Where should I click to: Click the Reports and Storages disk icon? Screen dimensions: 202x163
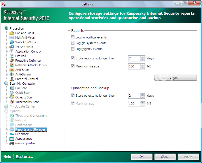coord(12,129)
